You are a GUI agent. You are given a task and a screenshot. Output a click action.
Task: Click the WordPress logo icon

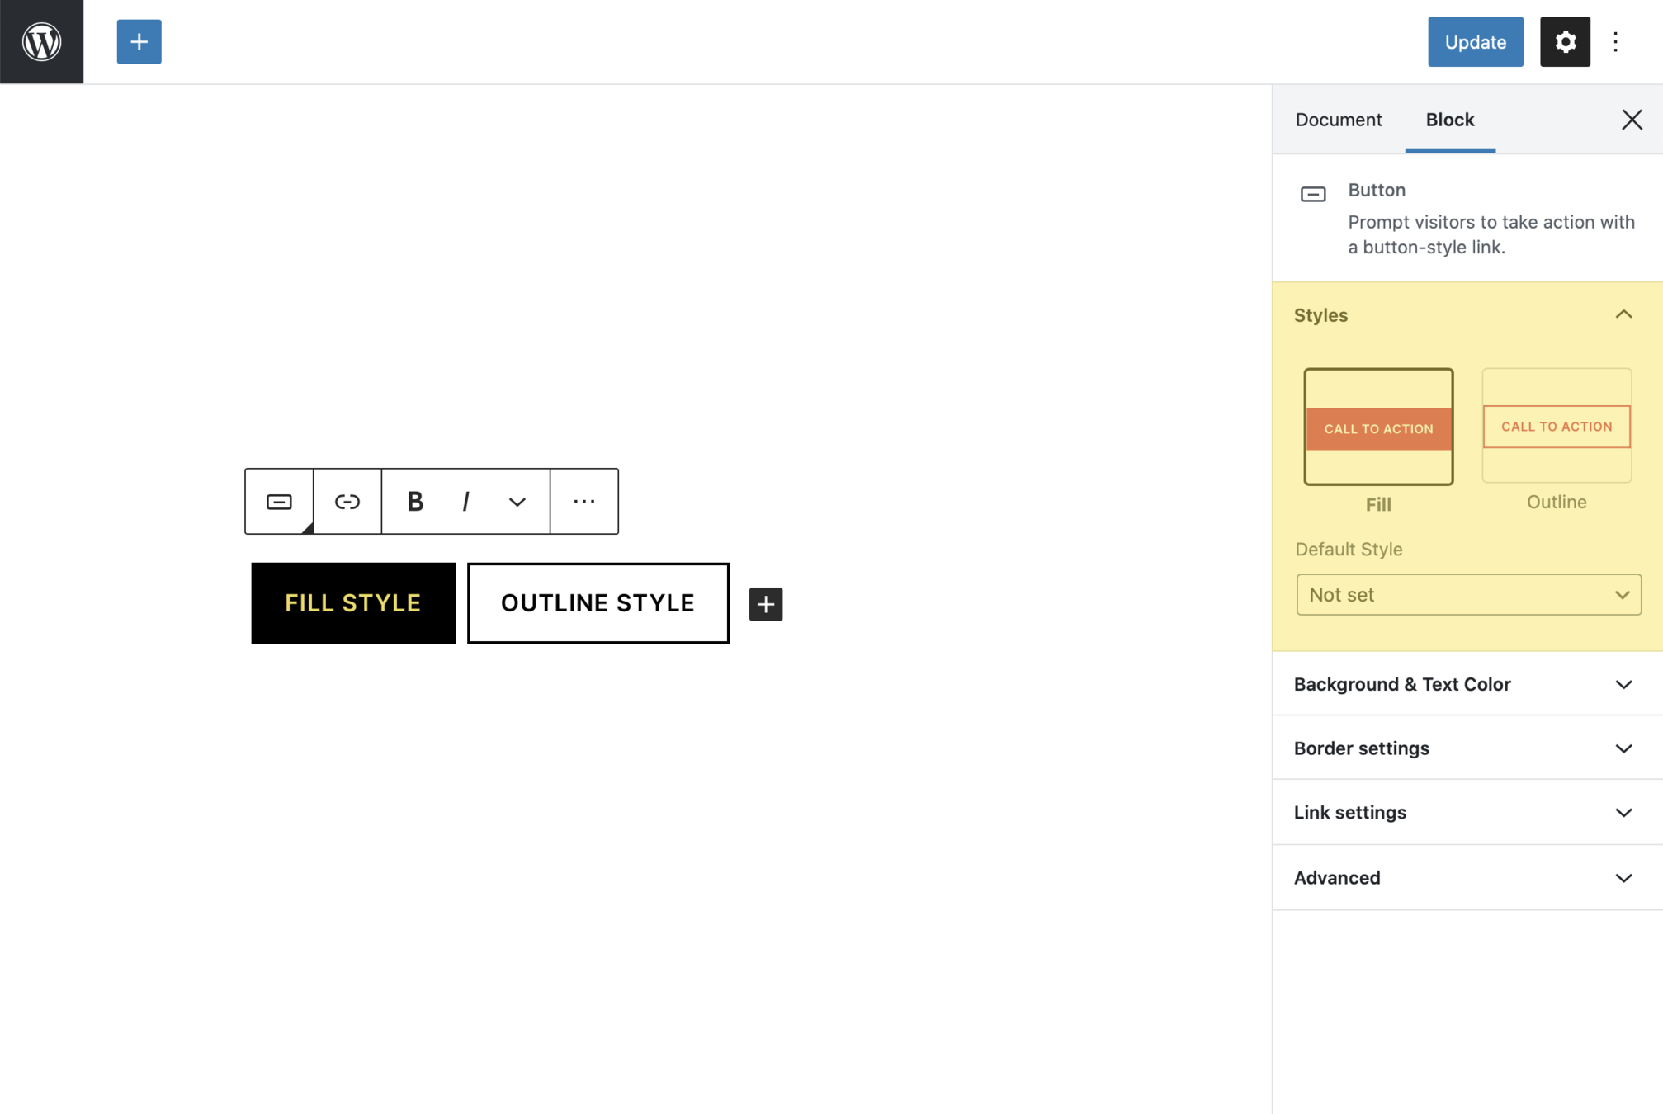[x=41, y=41]
